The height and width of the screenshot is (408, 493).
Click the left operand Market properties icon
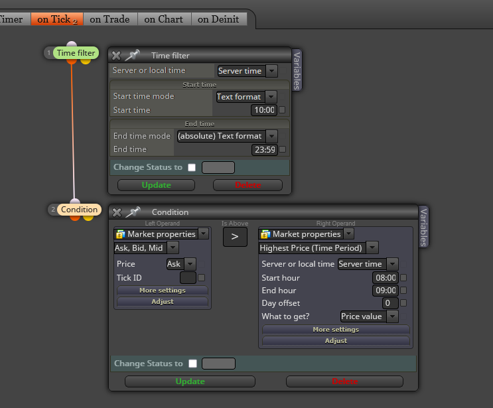tap(120, 234)
